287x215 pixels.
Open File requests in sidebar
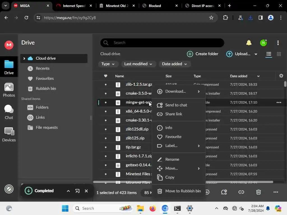[x=54, y=128]
